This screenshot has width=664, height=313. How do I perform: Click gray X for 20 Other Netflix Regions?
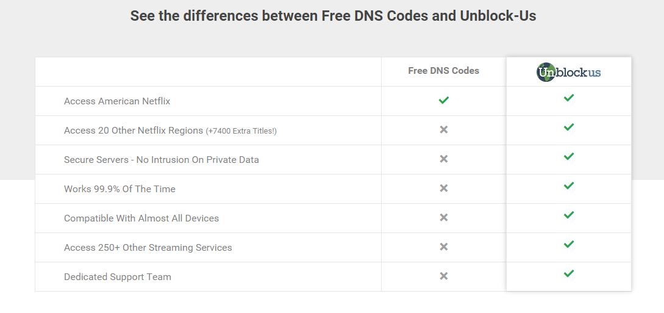pos(444,129)
